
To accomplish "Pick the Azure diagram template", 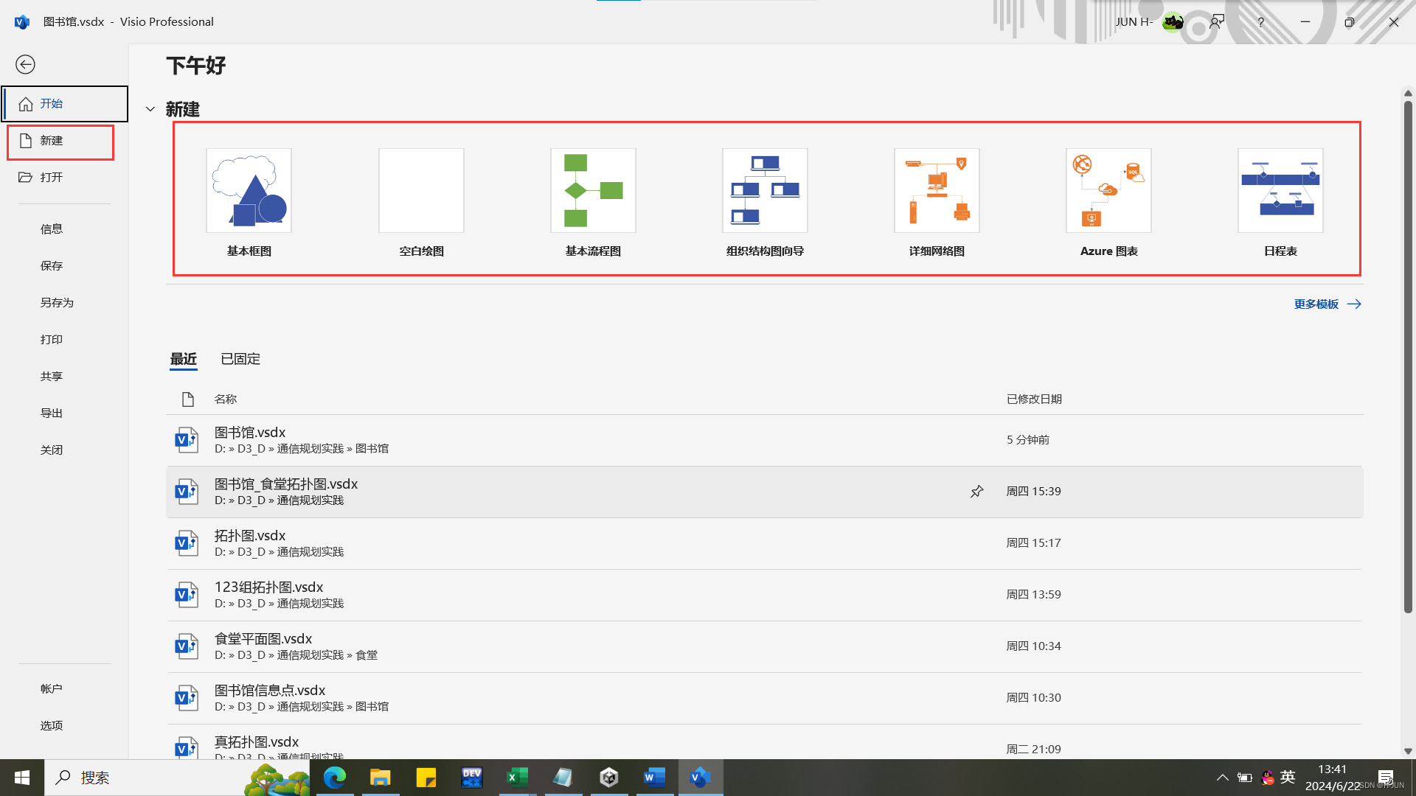I will pos(1108,191).
